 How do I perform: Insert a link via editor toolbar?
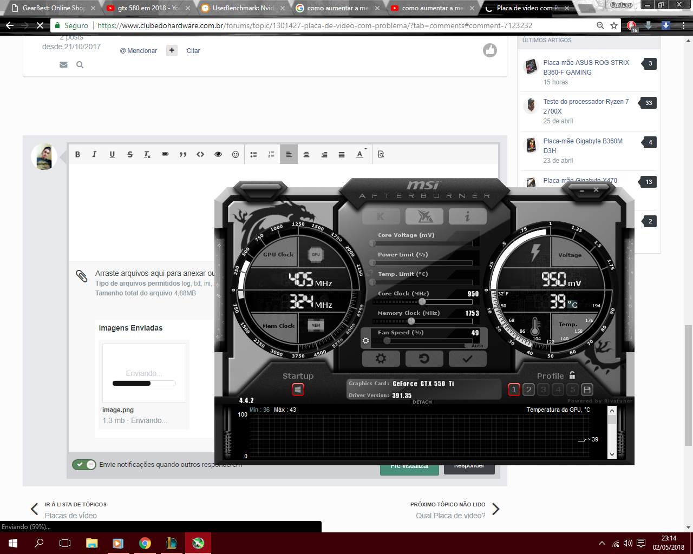[x=165, y=155]
